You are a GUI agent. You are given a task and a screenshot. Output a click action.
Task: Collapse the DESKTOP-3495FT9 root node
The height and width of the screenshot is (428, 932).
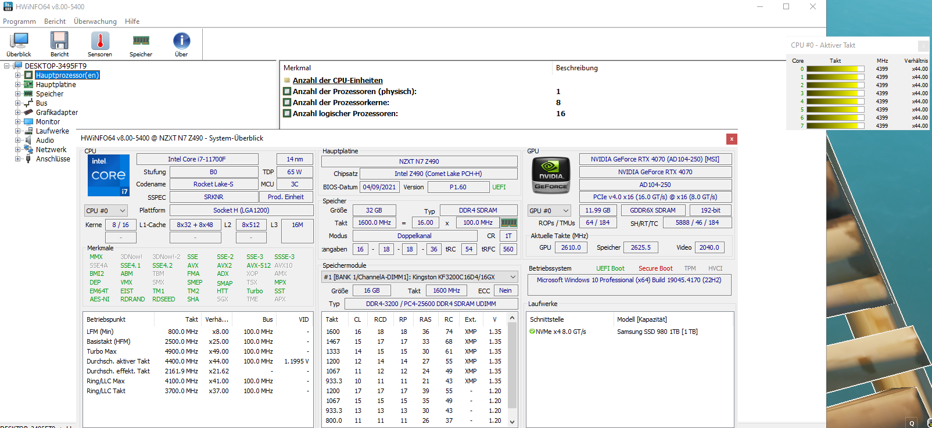(7, 66)
